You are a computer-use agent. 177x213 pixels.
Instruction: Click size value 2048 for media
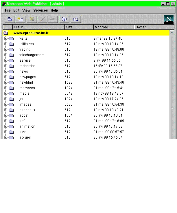tap(69, 93)
